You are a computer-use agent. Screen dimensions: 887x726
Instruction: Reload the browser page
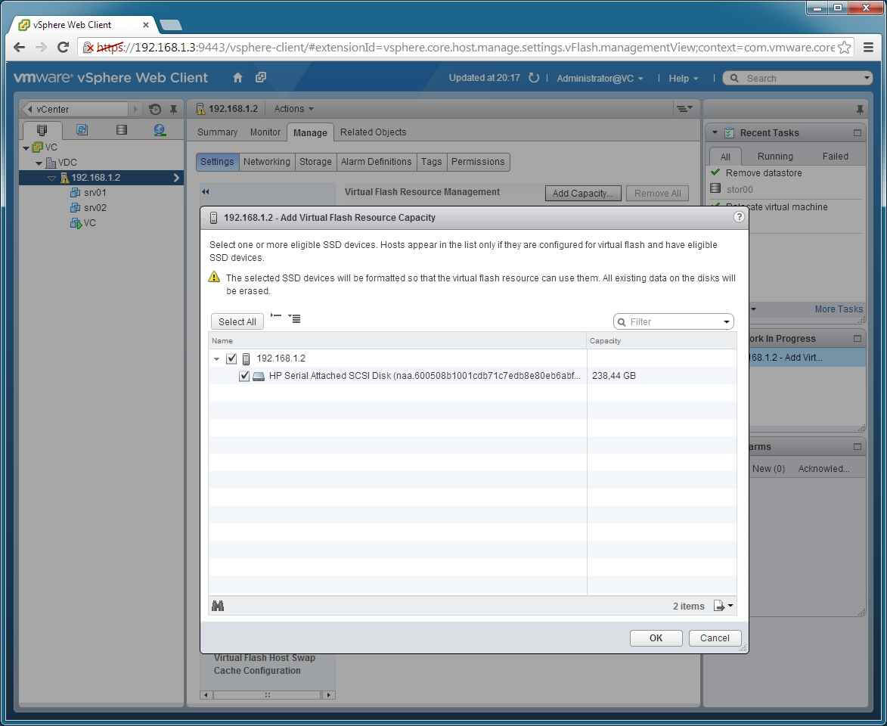63,48
